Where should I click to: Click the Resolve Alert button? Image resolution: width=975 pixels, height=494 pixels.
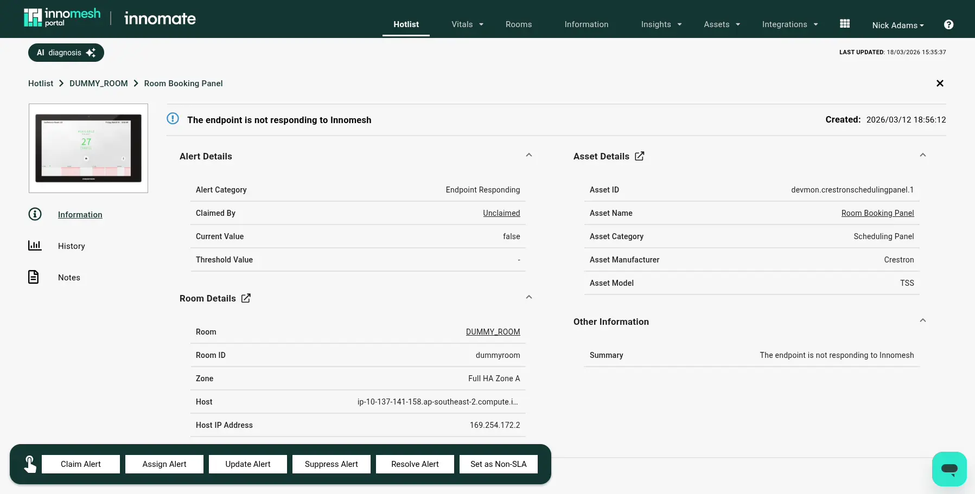(x=415, y=464)
